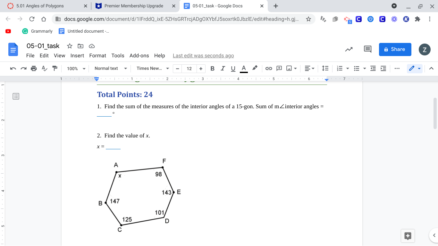This screenshot has height=246, width=438.
Task: Add a comment
Action: click(279, 68)
